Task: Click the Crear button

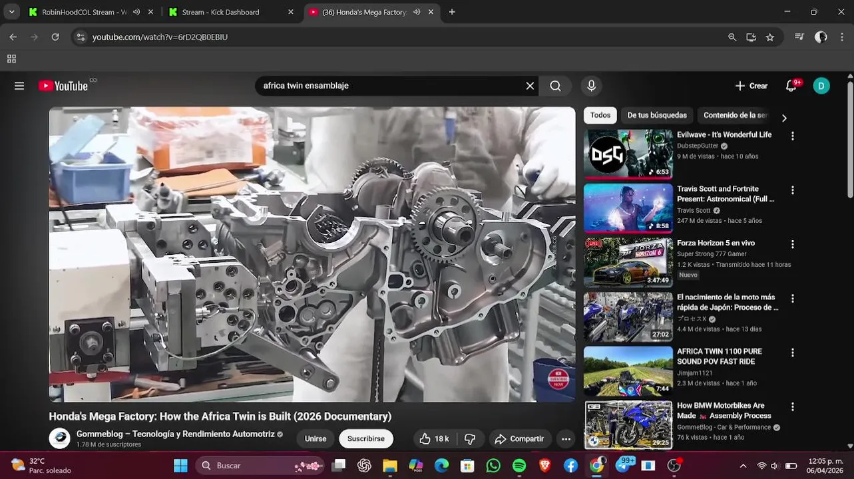Action: click(x=751, y=86)
